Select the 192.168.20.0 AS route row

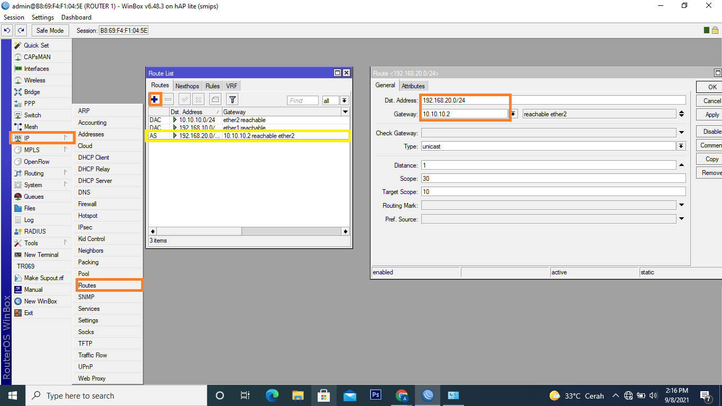(248, 136)
